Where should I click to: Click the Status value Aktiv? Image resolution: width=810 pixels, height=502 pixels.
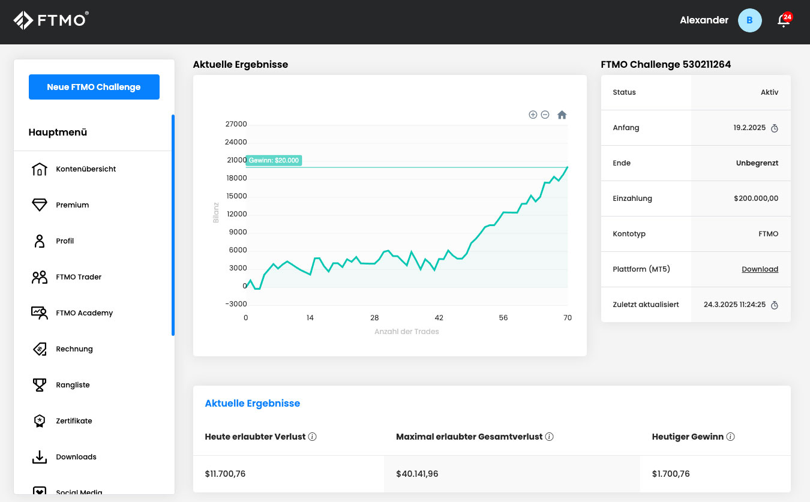(x=769, y=92)
